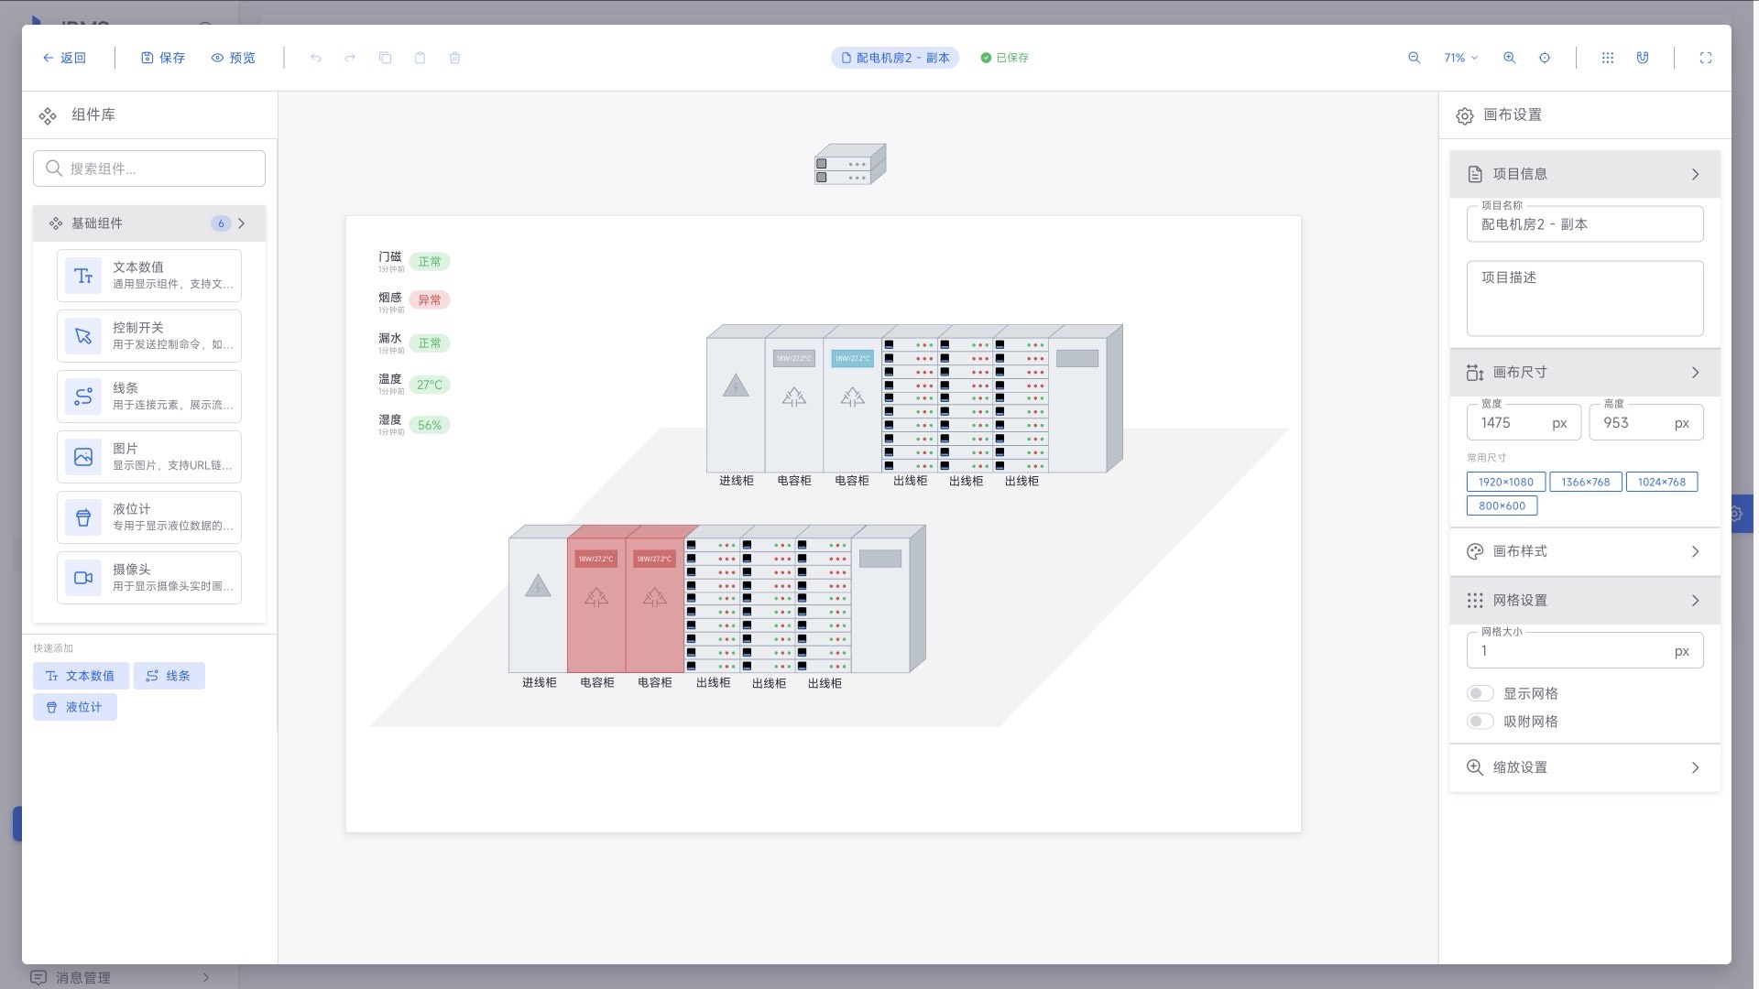Open the 71% zoom level dropdown
This screenshot has width=1759, height=989.
(1460, 58)
